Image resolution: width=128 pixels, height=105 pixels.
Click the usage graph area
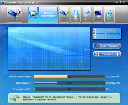(x=49, y=49)
